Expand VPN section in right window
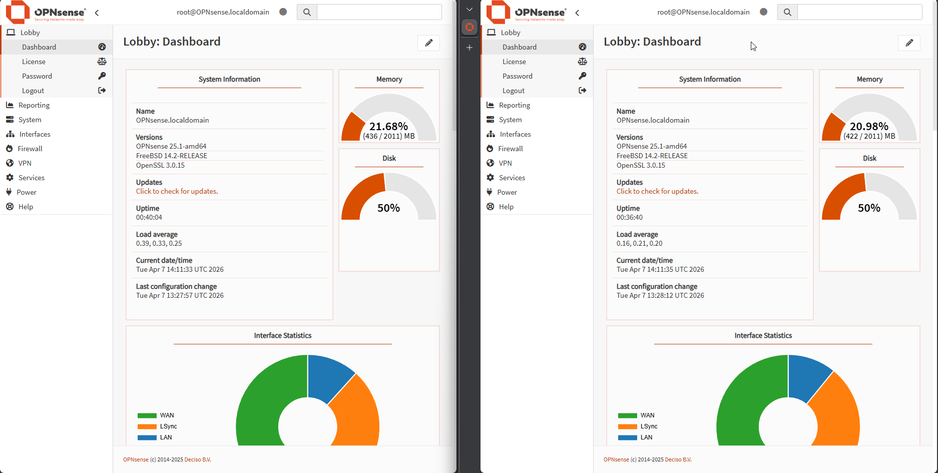 (537, 163)
